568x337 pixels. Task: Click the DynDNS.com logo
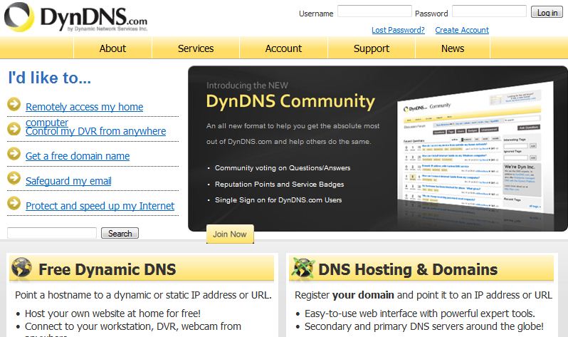coord(75,17)
